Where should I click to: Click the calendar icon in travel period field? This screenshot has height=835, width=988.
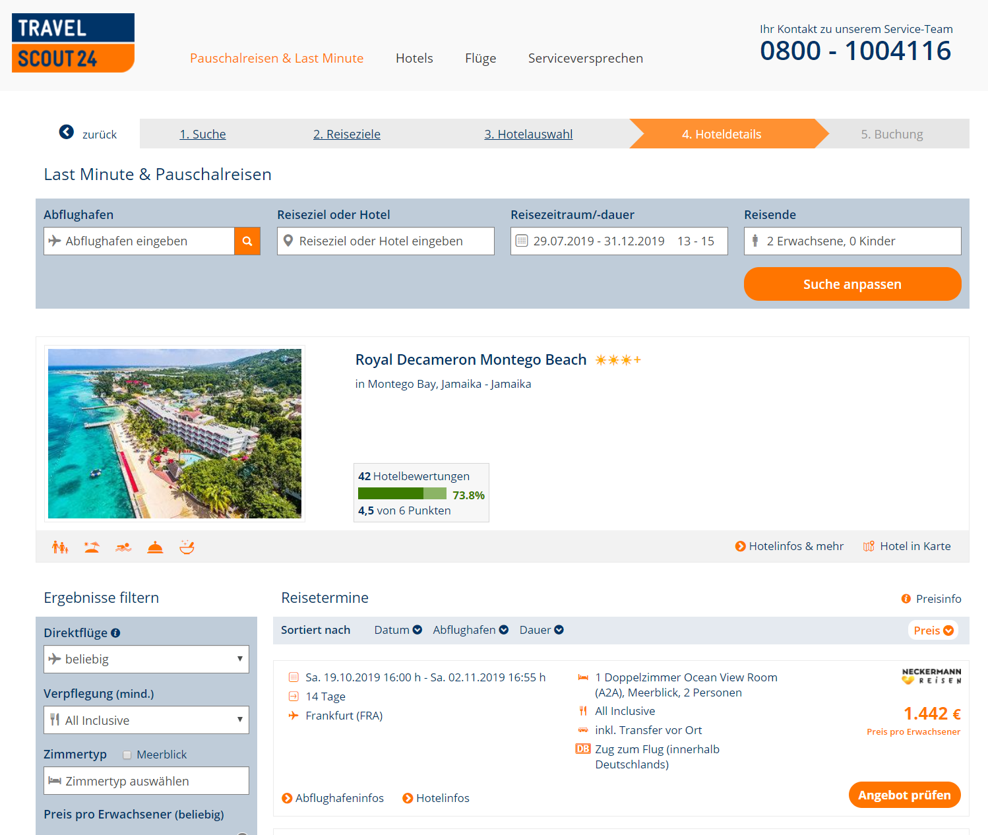click(522, 241)
